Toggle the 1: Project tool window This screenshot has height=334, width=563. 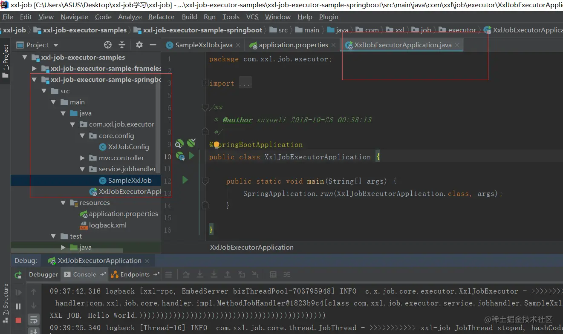coord(6,58)
